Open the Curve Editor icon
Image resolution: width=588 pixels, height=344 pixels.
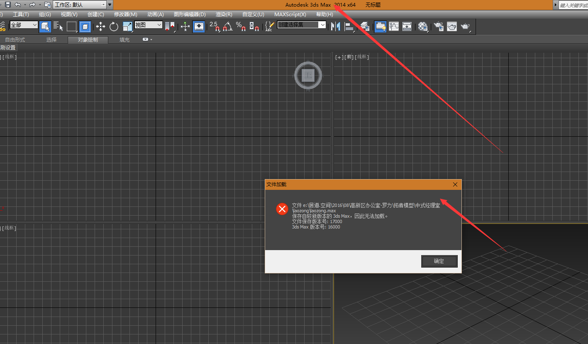(393, 27)
